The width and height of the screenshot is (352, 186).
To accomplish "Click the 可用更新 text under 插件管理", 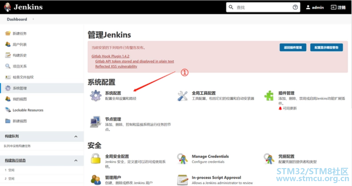I will (290, 108).
